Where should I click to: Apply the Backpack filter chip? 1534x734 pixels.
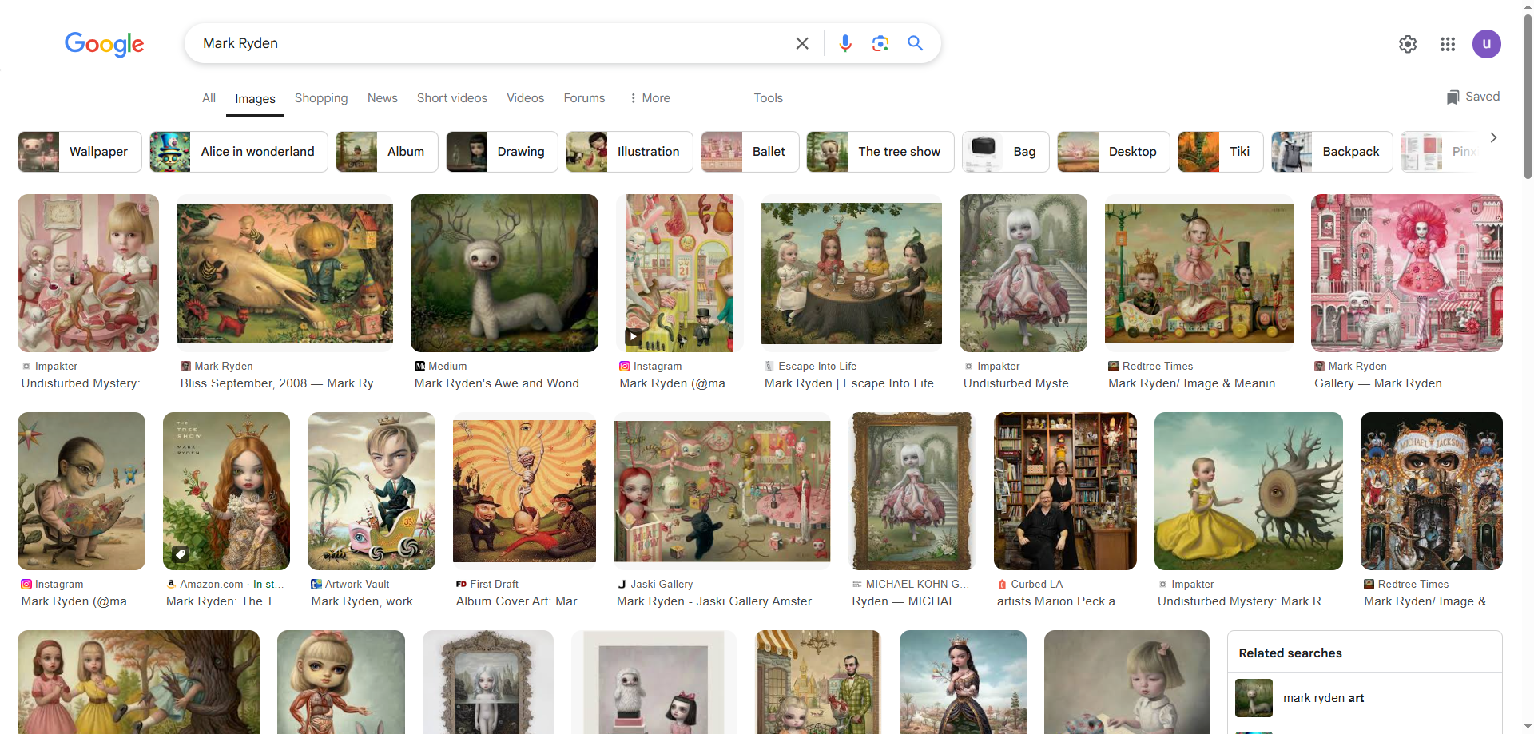pyautogui.click(x=1332, y=152)
